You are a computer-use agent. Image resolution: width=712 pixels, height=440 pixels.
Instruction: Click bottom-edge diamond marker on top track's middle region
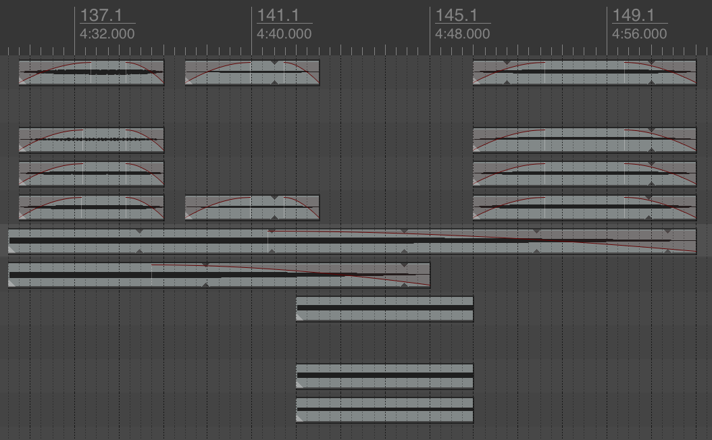point(274,82)
